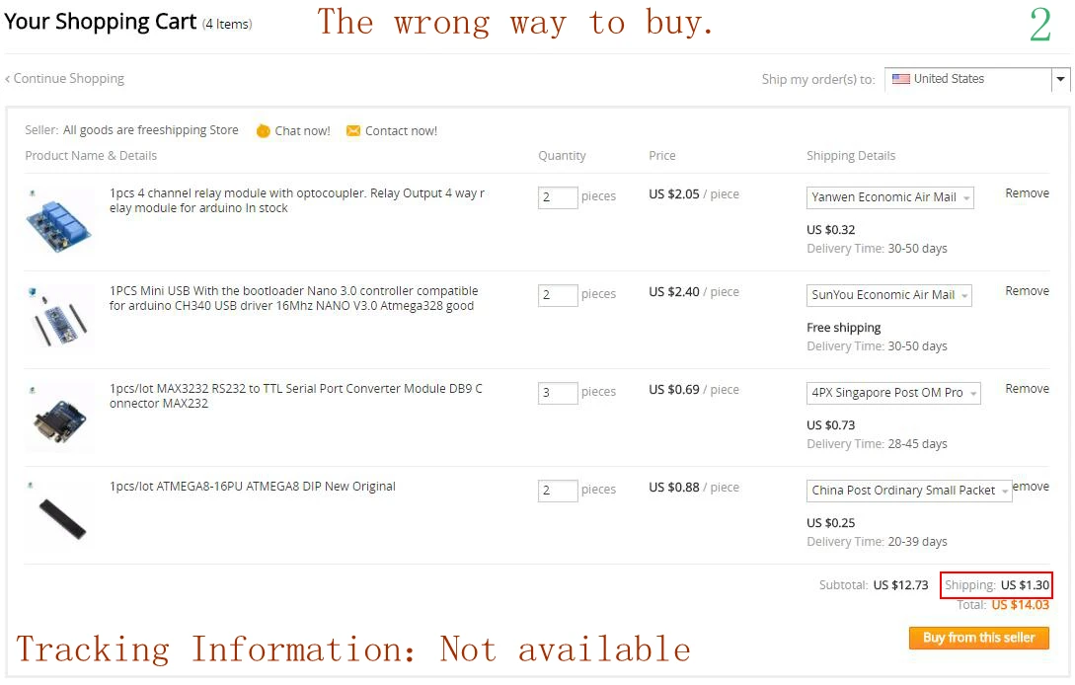Open MAX3232 RS232 converter thumbnail
1075x685 pixels.
[59, 417]
